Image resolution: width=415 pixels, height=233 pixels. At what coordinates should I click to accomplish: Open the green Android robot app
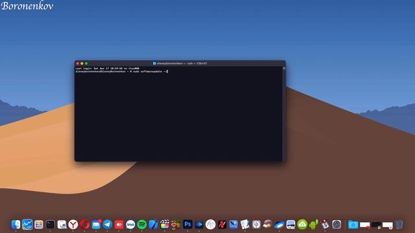tap(313, 225)
